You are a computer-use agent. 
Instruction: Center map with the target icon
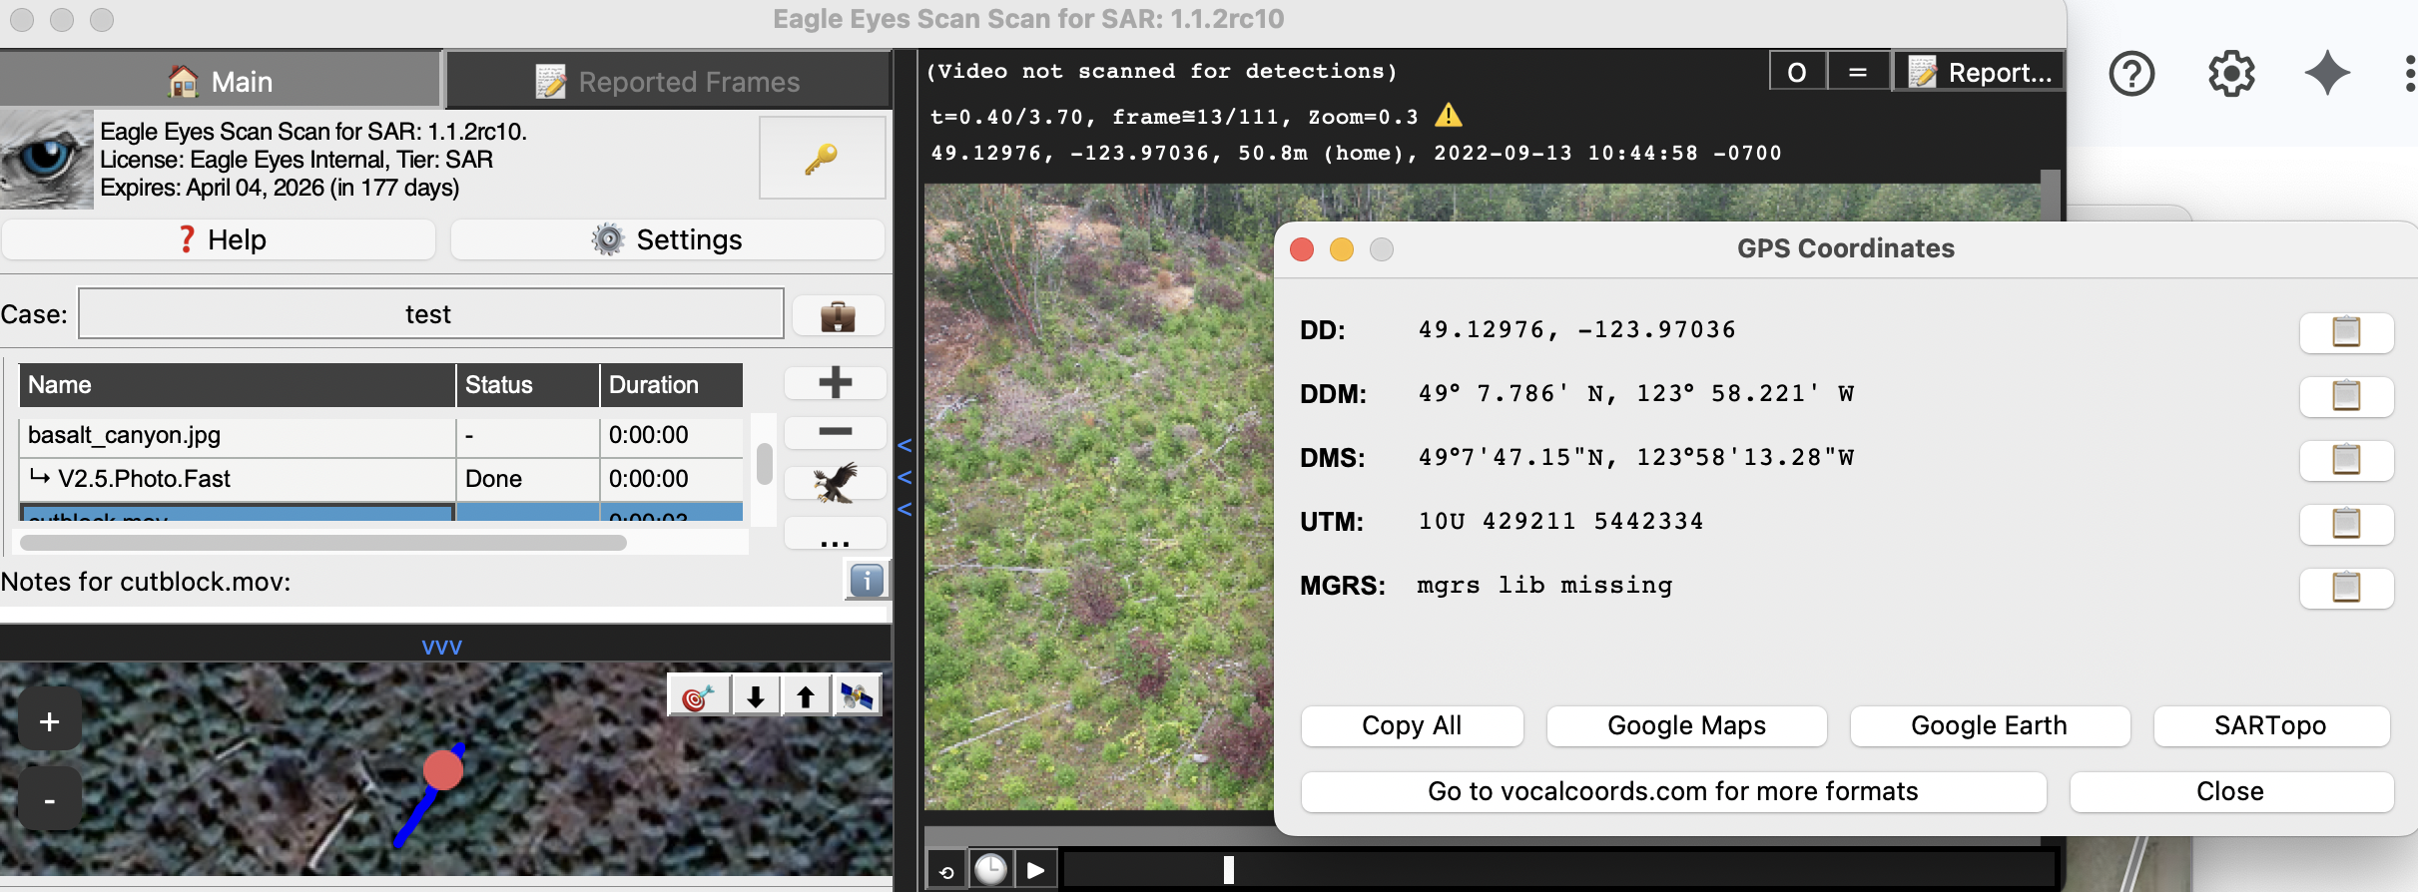pos(698,696)
